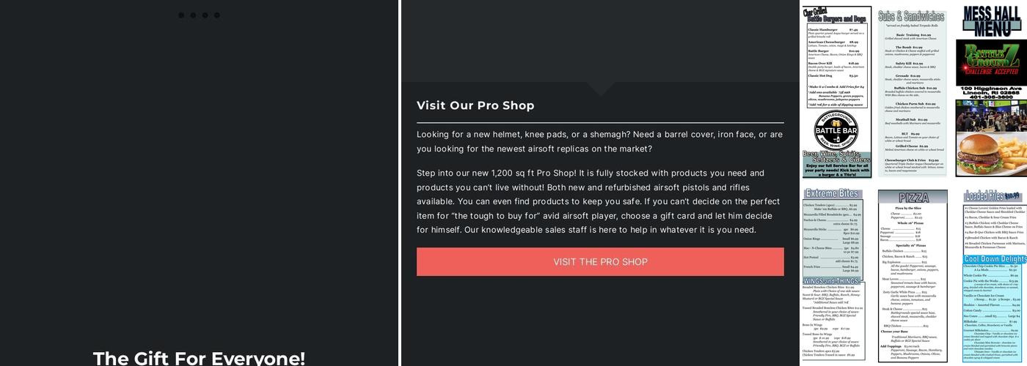Click the Visit The Pro Shop button
This screenshot has height=366, width=1027.
[600, 262]
